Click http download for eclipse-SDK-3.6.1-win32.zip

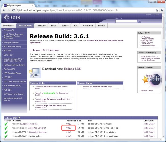pos(69,124)
